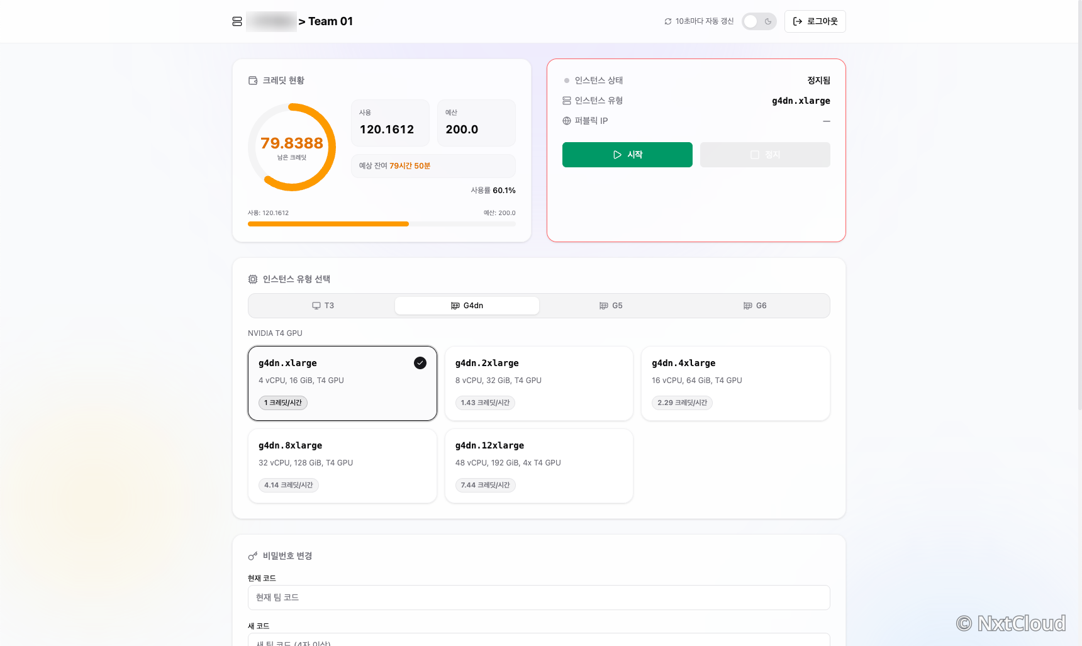Click the 예산 200.0 card

point(476,123)
